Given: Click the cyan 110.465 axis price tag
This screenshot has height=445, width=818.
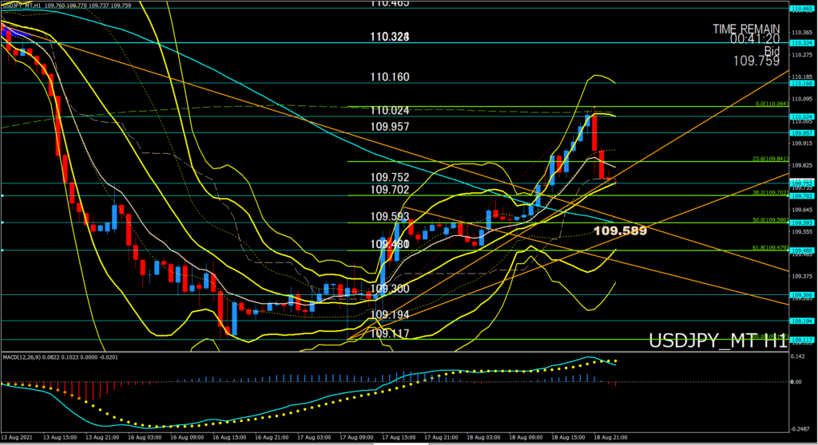Looking at the screenshot, I should point(802,9).
